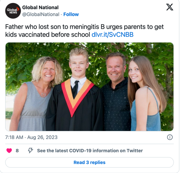Screen dimensions: 180x173
Task: Click the tweet info circle icon
Action: (170, 137)
